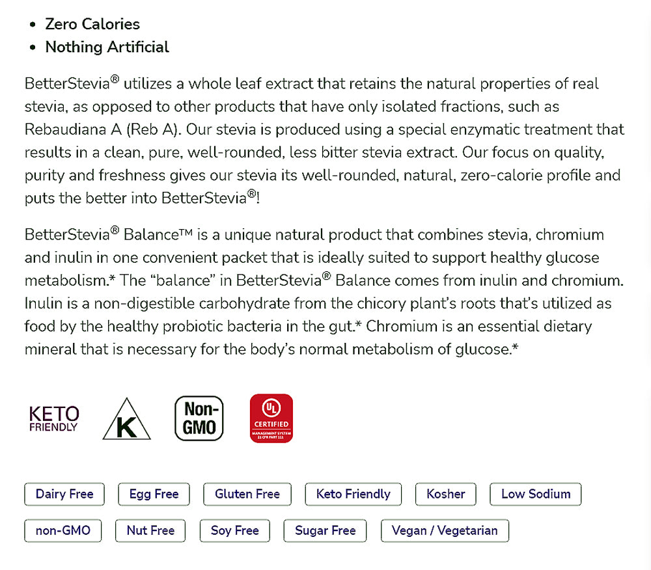Select the Dairy Free tag
This screenshot has width=651, height=570.
64,494
